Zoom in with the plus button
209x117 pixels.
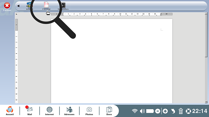click(165, 111)
